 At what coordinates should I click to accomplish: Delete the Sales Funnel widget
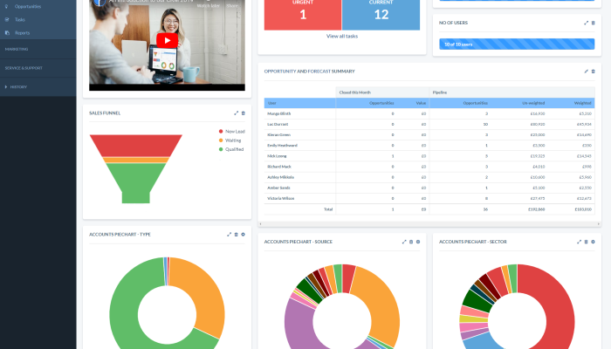tap(244, 113)
